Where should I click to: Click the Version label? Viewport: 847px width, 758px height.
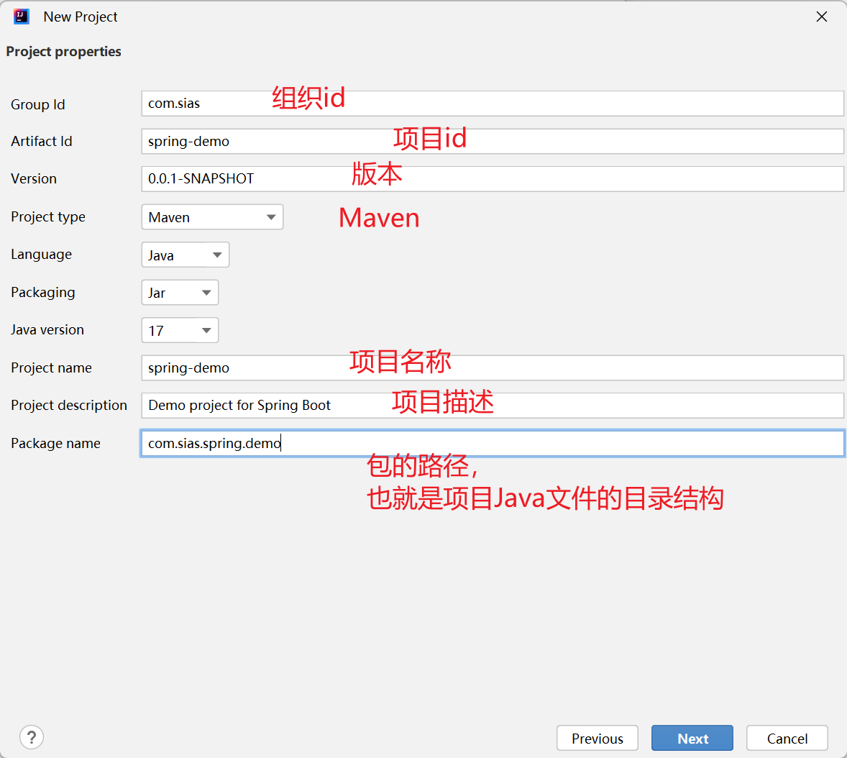coord(34,179)
